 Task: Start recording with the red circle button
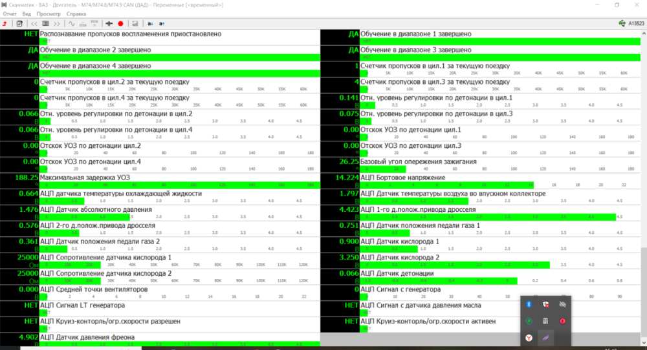(120, 24)
